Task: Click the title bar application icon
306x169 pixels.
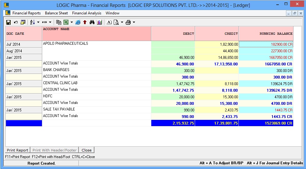Action: coord(6,5)
